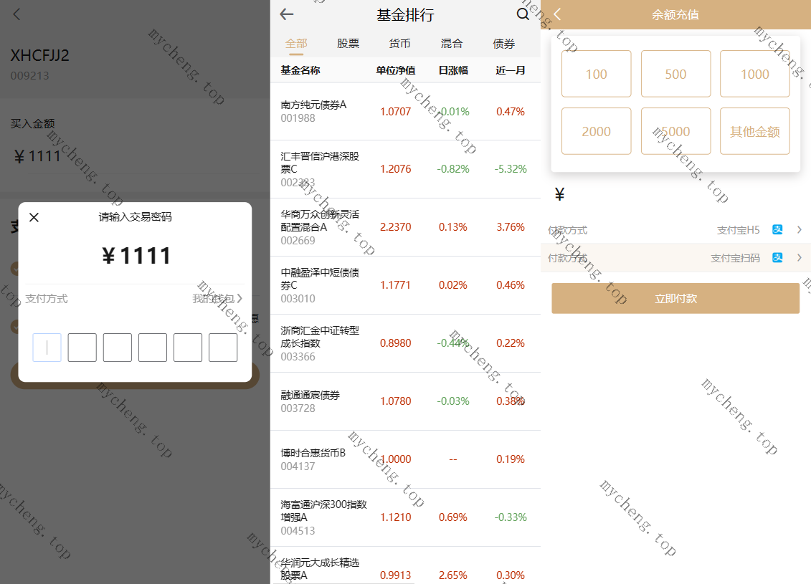Focus the first trade password digit box

tap(47, 348)
